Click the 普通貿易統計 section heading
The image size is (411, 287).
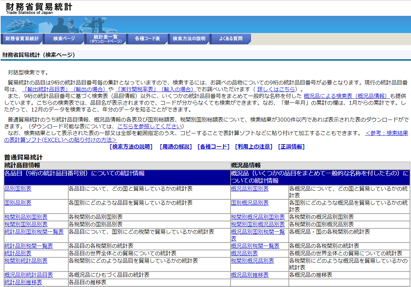pyautogui.click(x=24, y=157)
